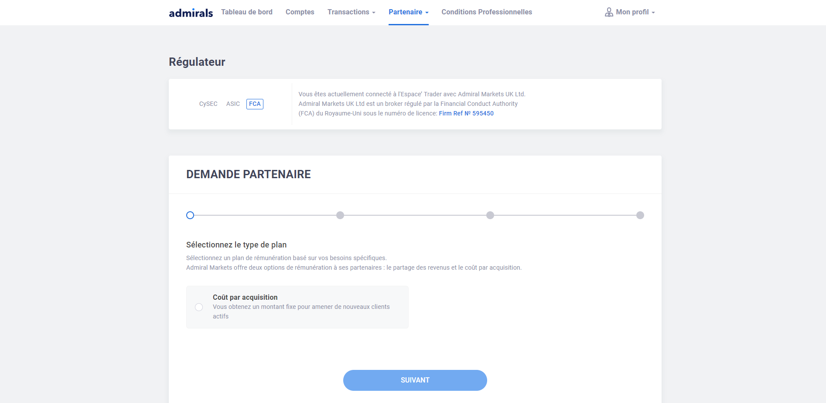Click the third progress step dot
This screenshot has height=403, width=826.
[490, 215]
